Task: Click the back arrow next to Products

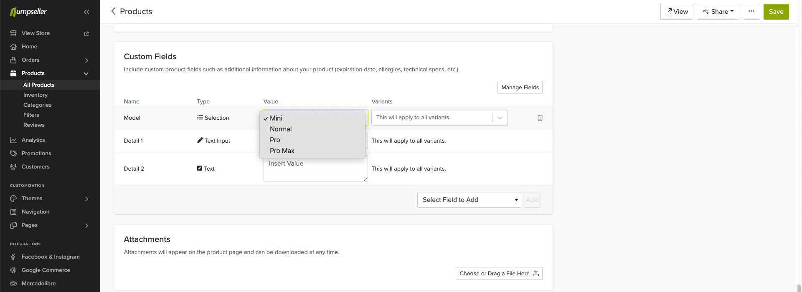Action: pos(113,11)
